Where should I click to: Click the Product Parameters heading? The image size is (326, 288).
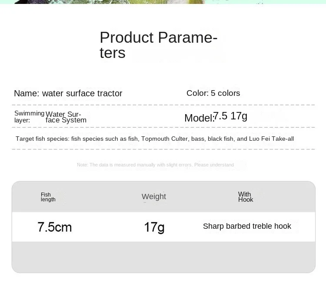pos(158,45)
